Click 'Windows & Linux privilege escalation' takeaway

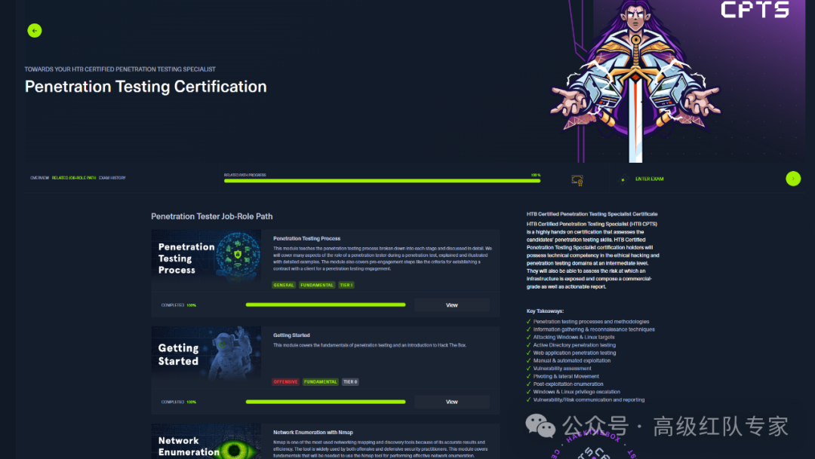tap(577, 392)
